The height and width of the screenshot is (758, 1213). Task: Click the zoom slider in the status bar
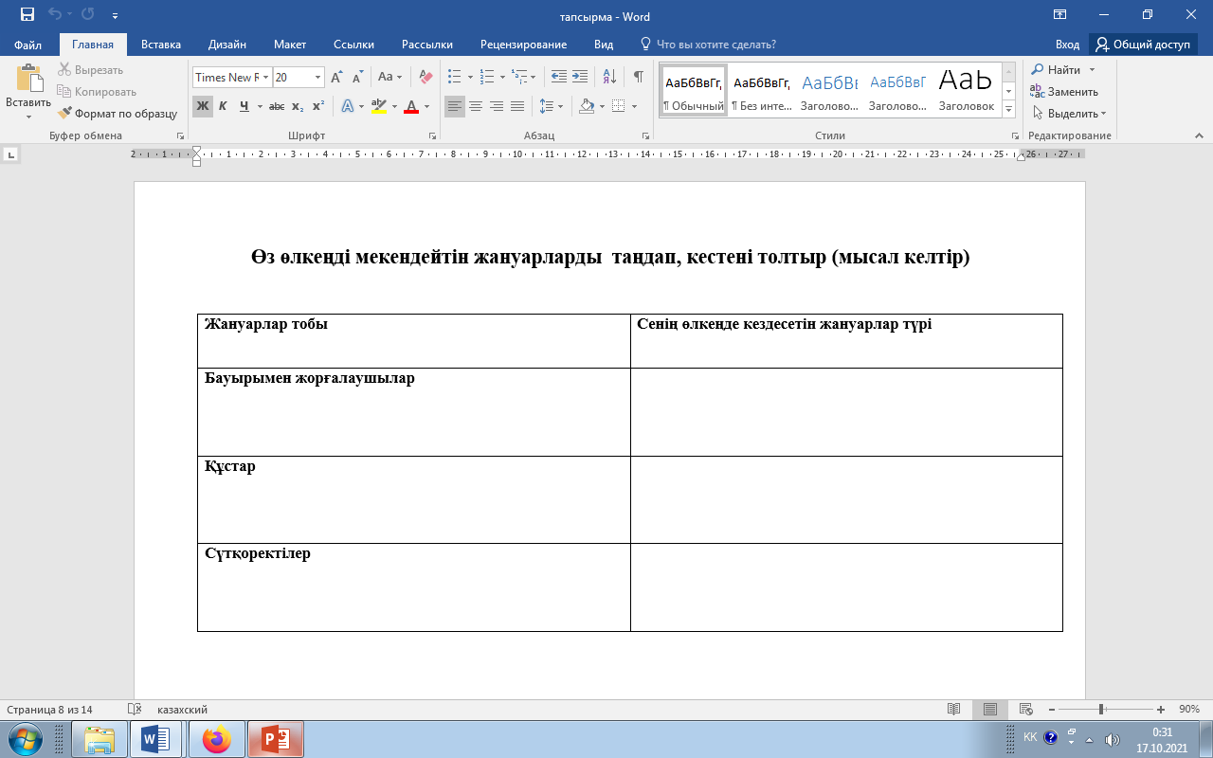point(1101,710)
